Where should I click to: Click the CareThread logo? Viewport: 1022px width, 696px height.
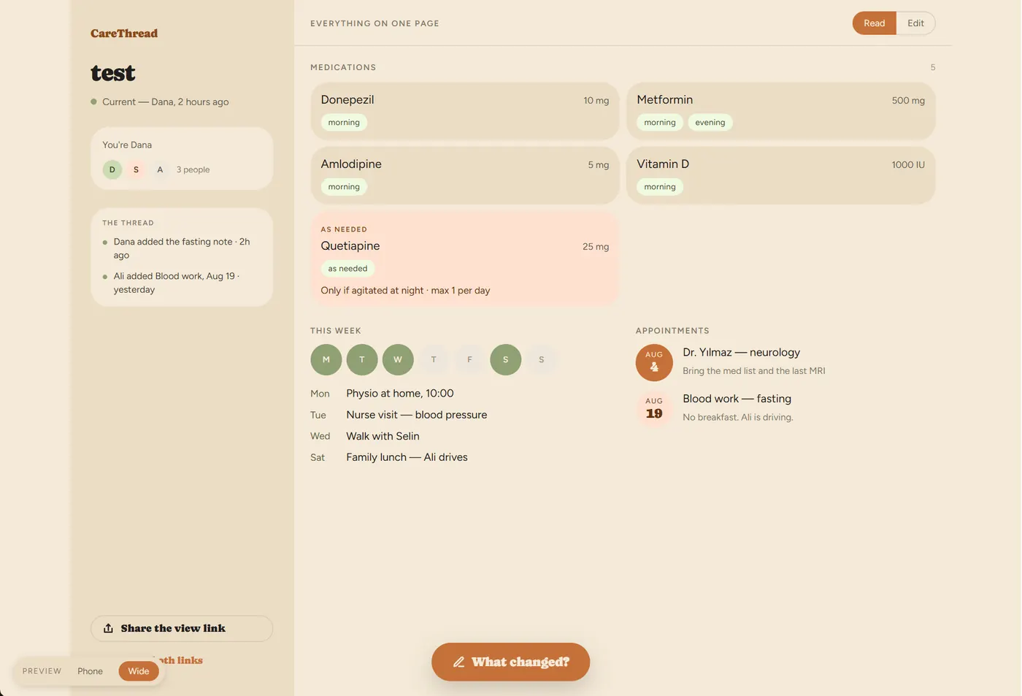coord(124,33)
